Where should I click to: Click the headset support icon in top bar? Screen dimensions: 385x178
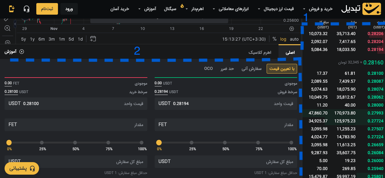coord(27,9)
